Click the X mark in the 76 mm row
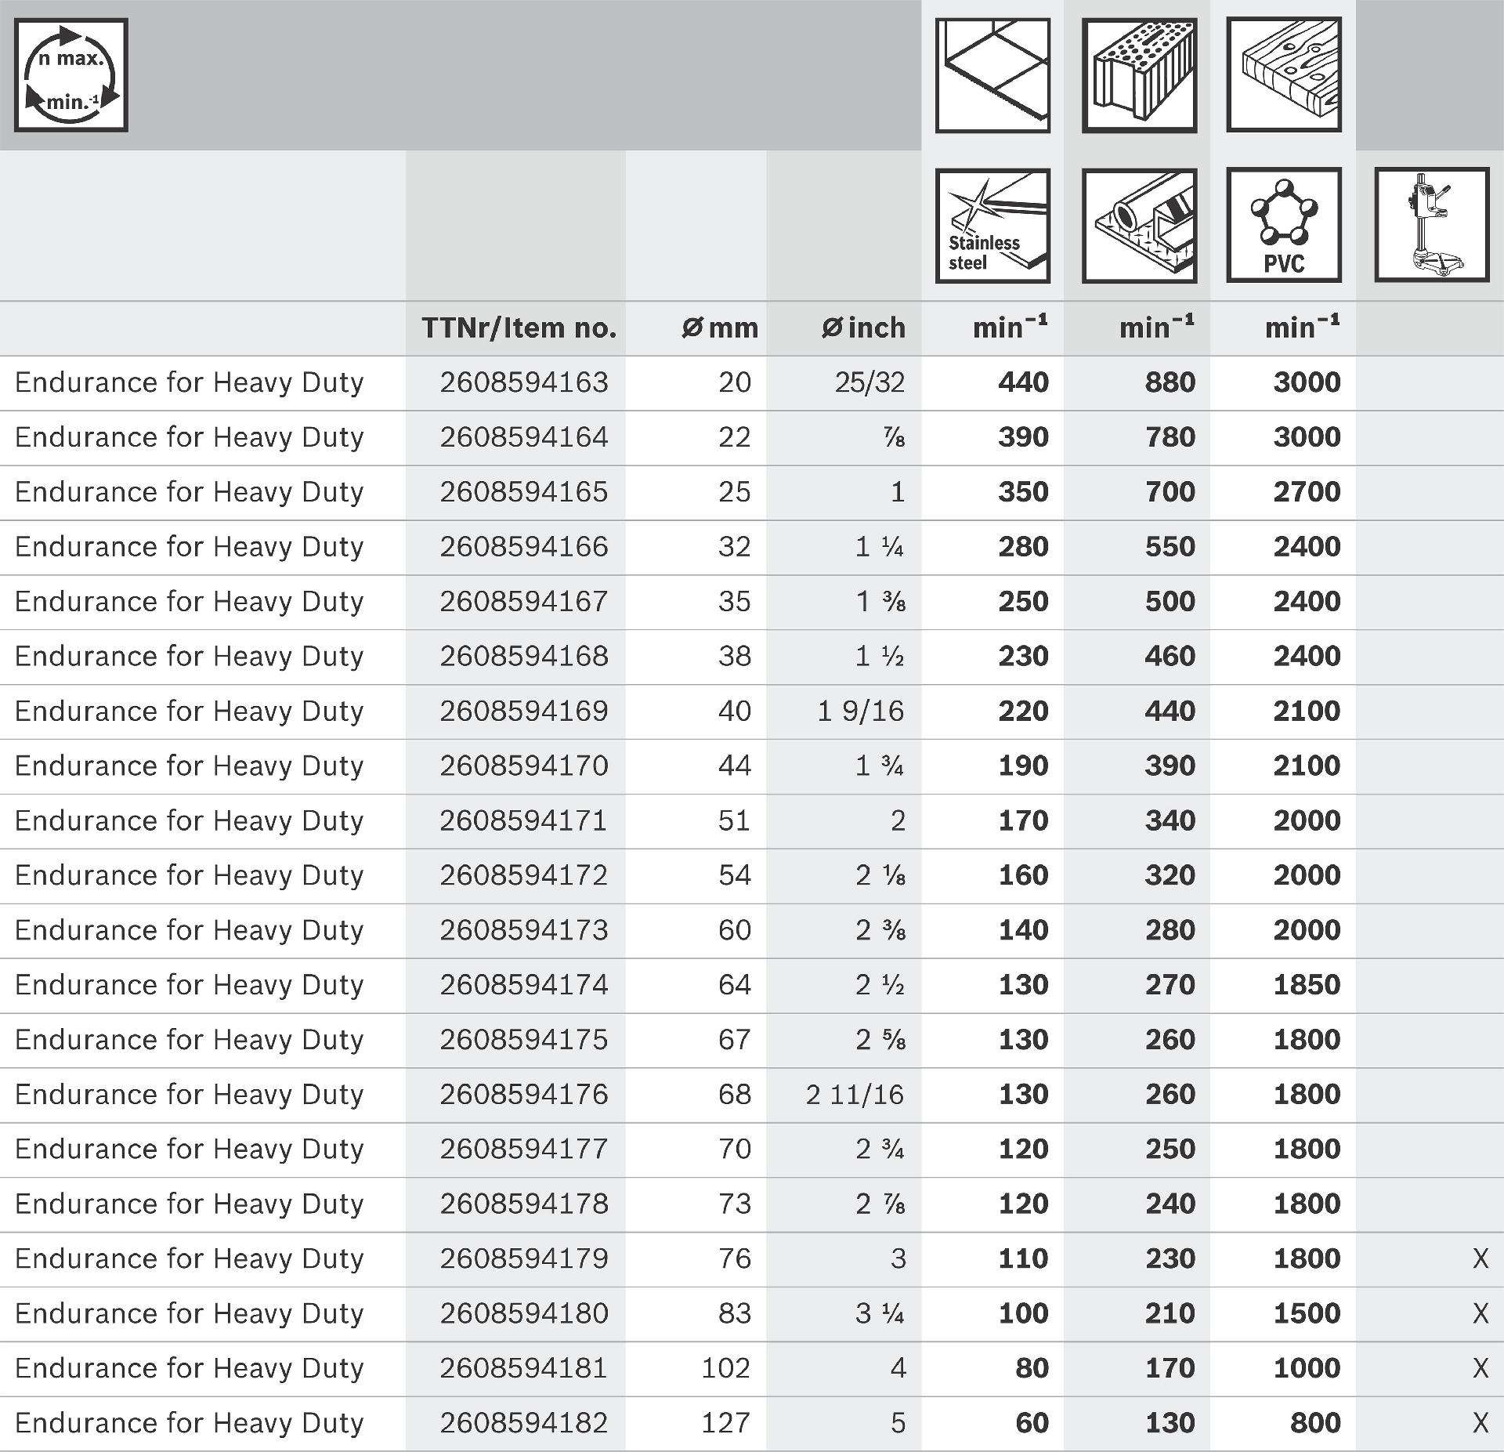Viewport: 1504px width, 1452px height. point(1480,1259)
